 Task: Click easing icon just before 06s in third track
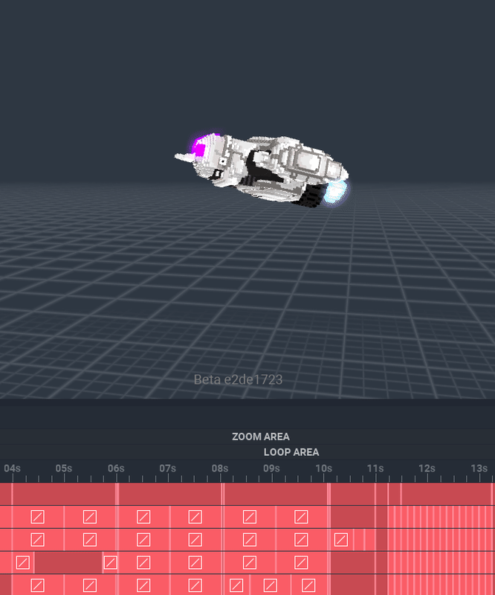[x=111, y=562]
